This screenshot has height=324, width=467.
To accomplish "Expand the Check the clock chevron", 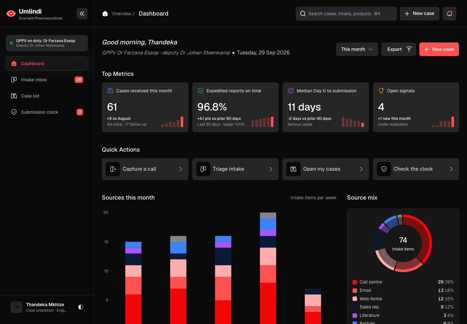I will click(451, 169).
